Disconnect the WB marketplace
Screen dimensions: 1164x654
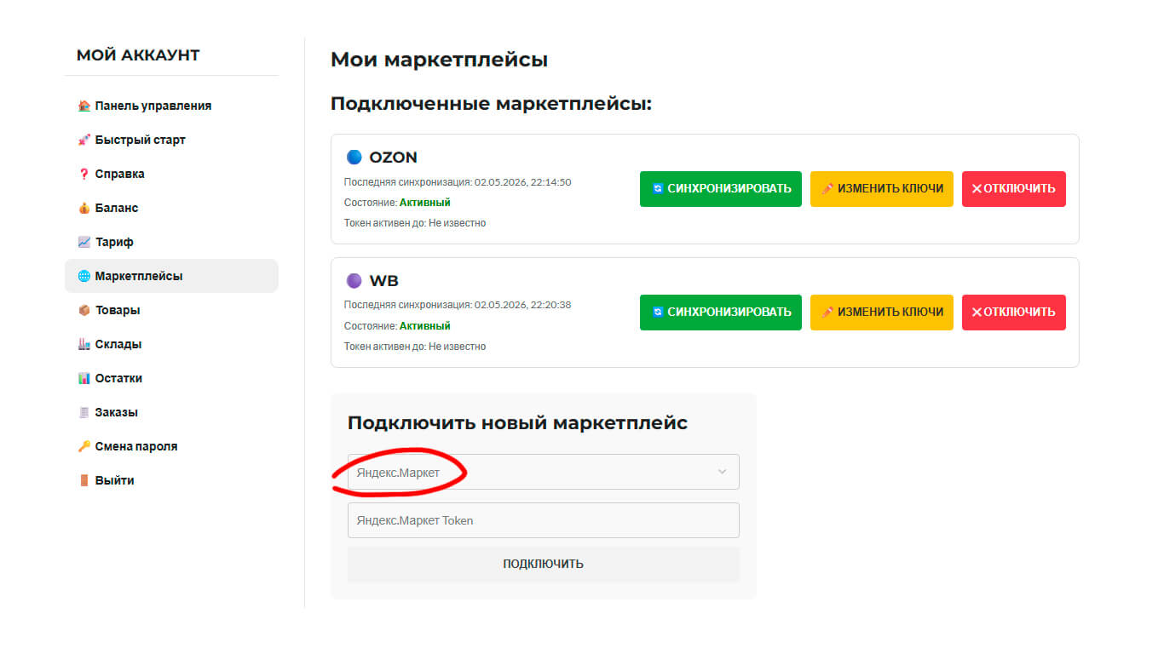click(1014, 313)
